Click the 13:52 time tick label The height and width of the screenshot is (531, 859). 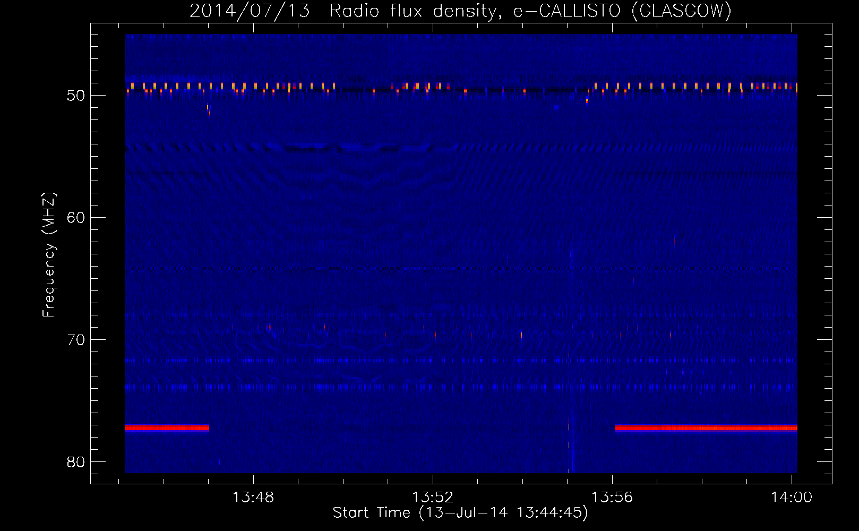433,498
